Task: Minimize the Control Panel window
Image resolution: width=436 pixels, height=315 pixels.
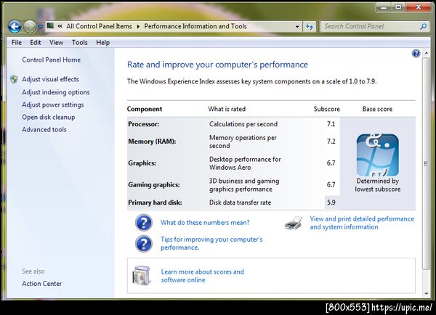Action: 384,7
